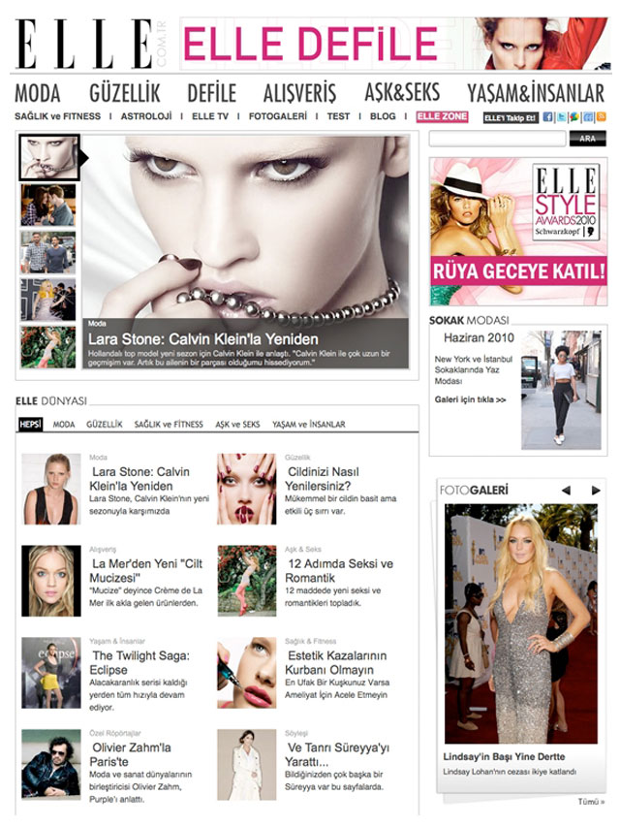Screen dimensions: 620x827
Task: Open The Twilight Saga: Eclipse article
Action: pos(139,662)
